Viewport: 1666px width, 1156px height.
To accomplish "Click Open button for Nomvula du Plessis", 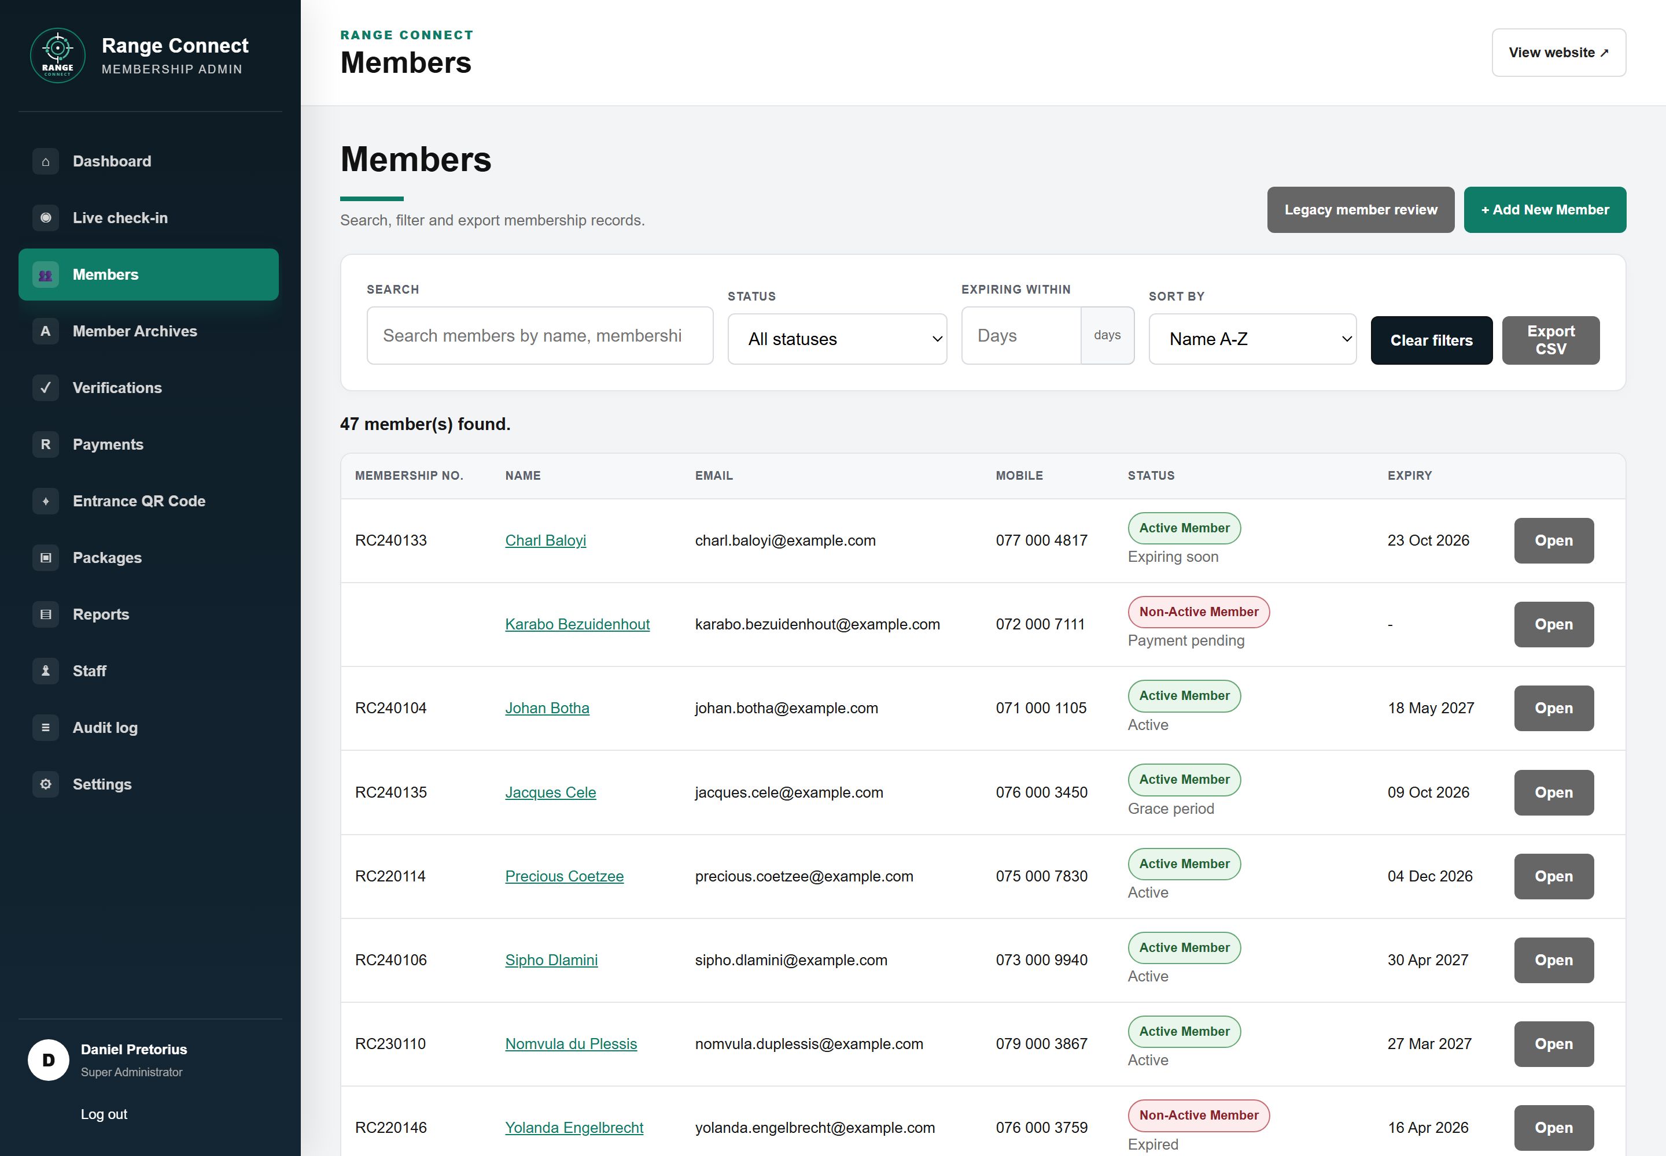I will [1553, 1044].
